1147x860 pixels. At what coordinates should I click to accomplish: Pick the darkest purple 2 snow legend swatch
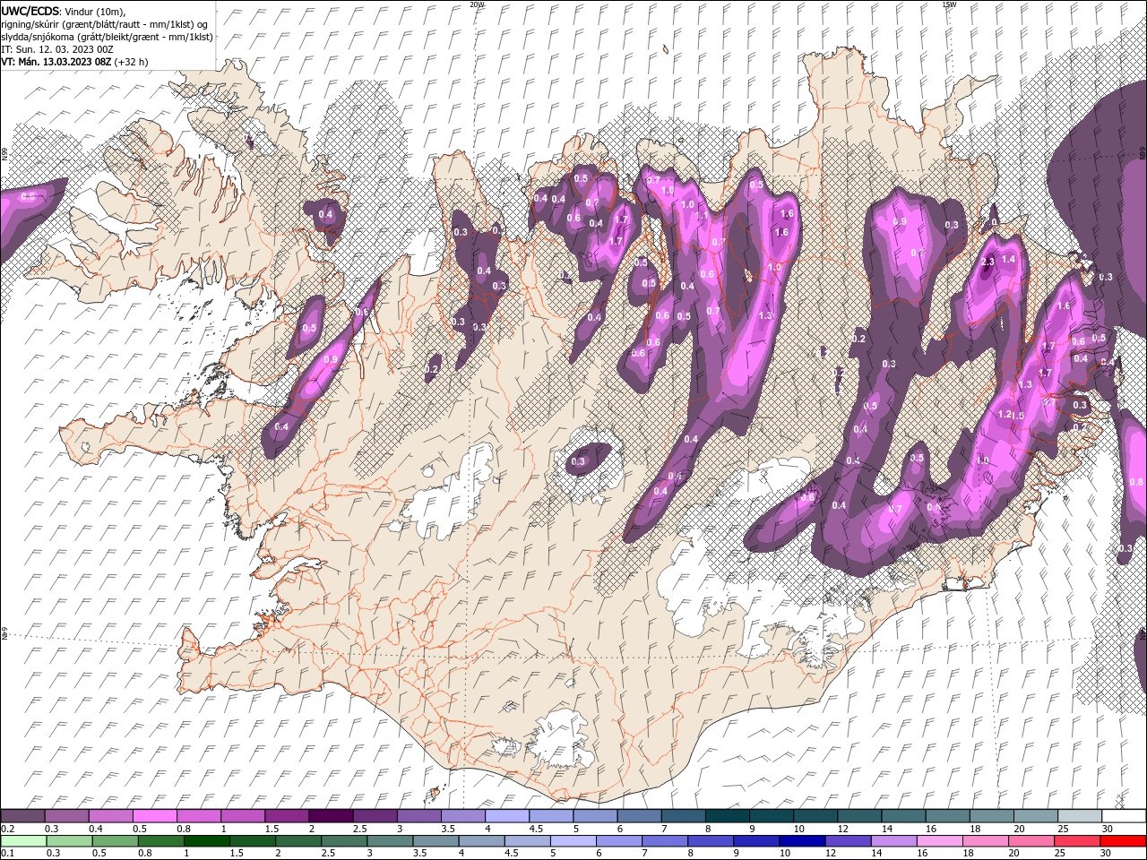click(330, 816)
